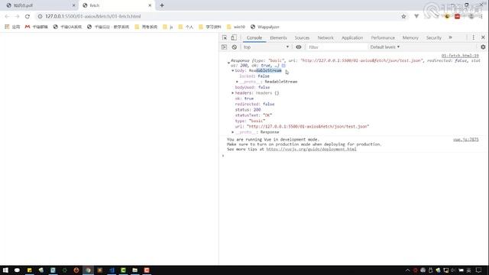Viewport: 489px width, 275px height.
Task: Switch to the Sources tab
Action: (x=302, y=37)
